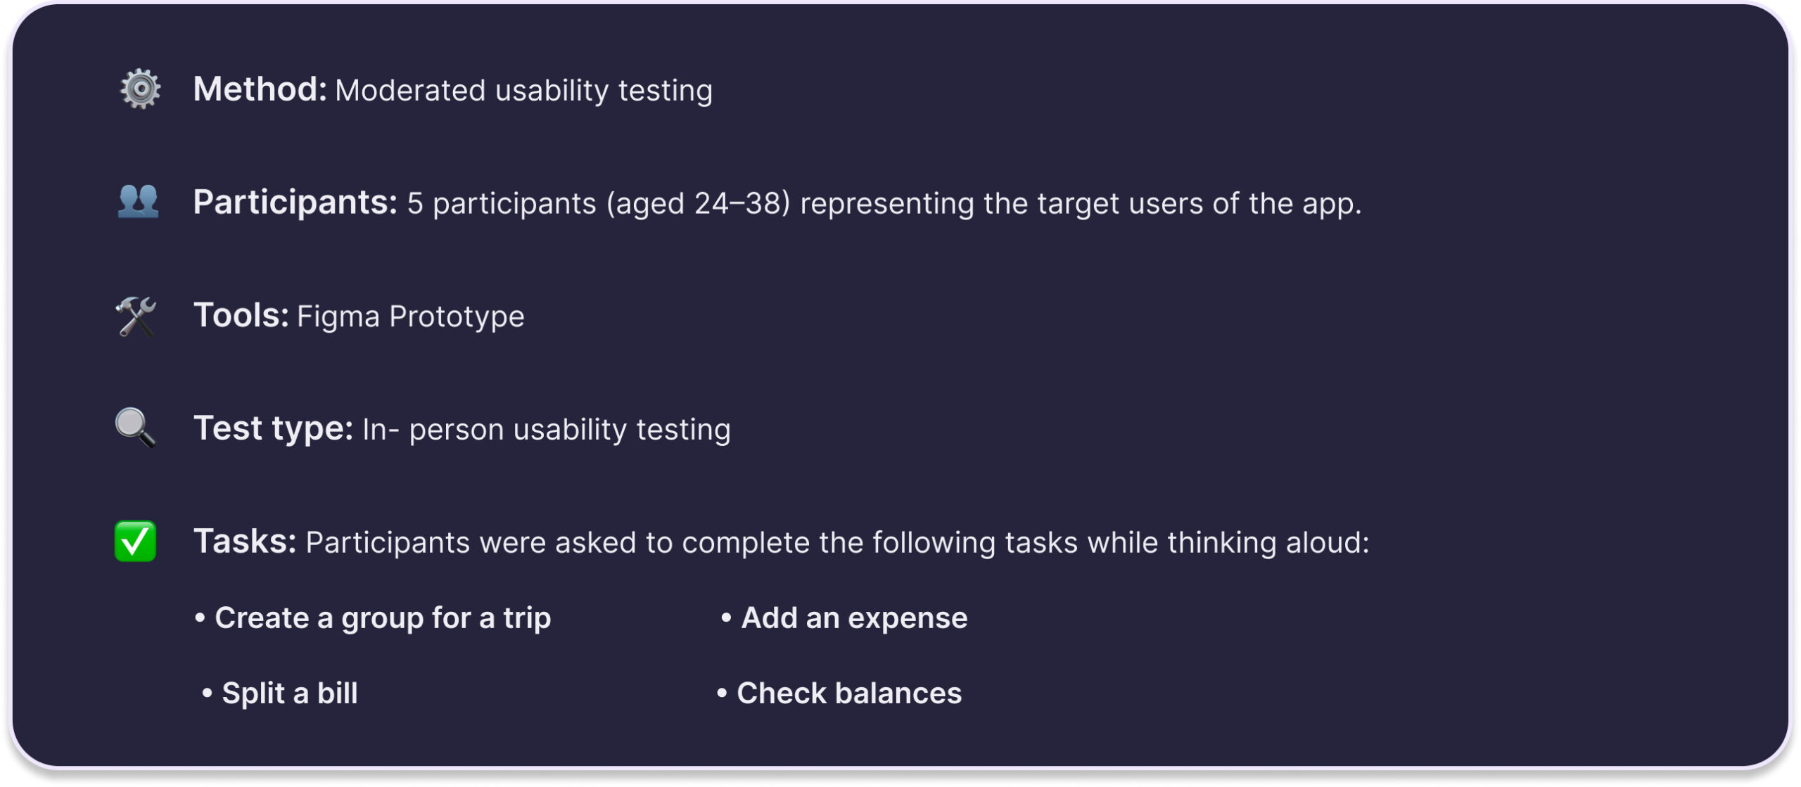1801x787 pixels.
Task: Click the bold 'Participants:' label
Action: [x=295, y=203]
